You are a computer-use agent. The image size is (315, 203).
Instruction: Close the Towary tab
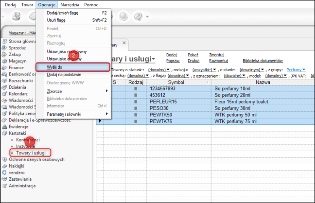tap(124, 43)
